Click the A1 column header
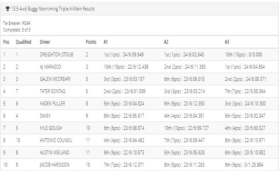The image size is (279, 171). pyautogui.click(x=106, y=42)
